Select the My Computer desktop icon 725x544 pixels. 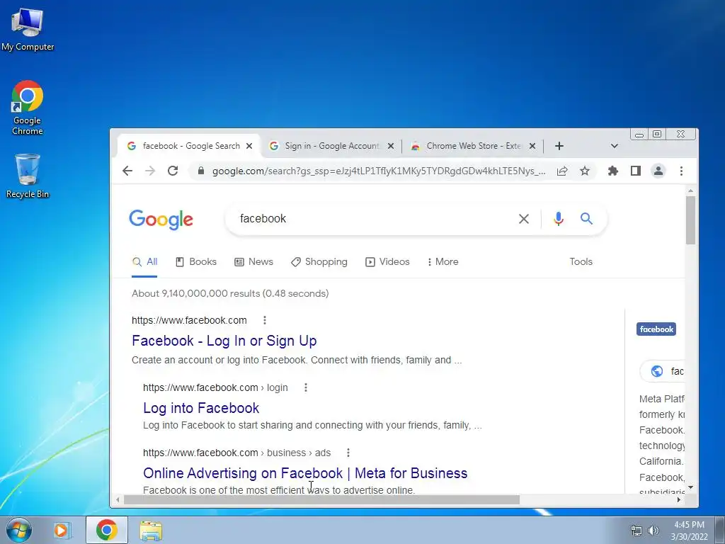[28, 28]
